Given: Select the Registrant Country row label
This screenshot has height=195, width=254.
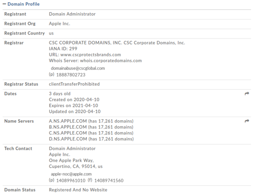Looking at the screenshot, I should pos(25,33).
